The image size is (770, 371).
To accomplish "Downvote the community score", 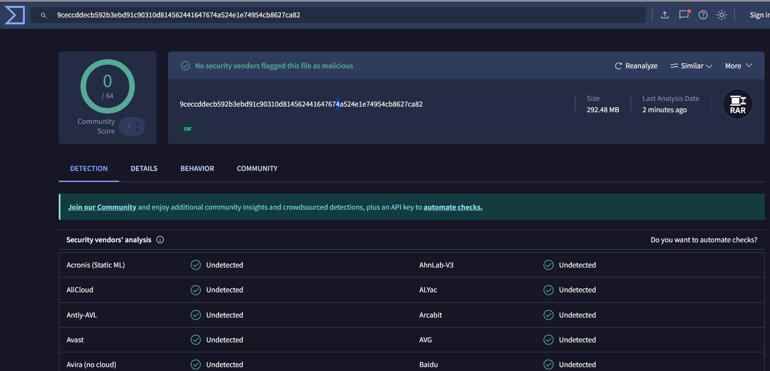I will (x=137, y=130).
